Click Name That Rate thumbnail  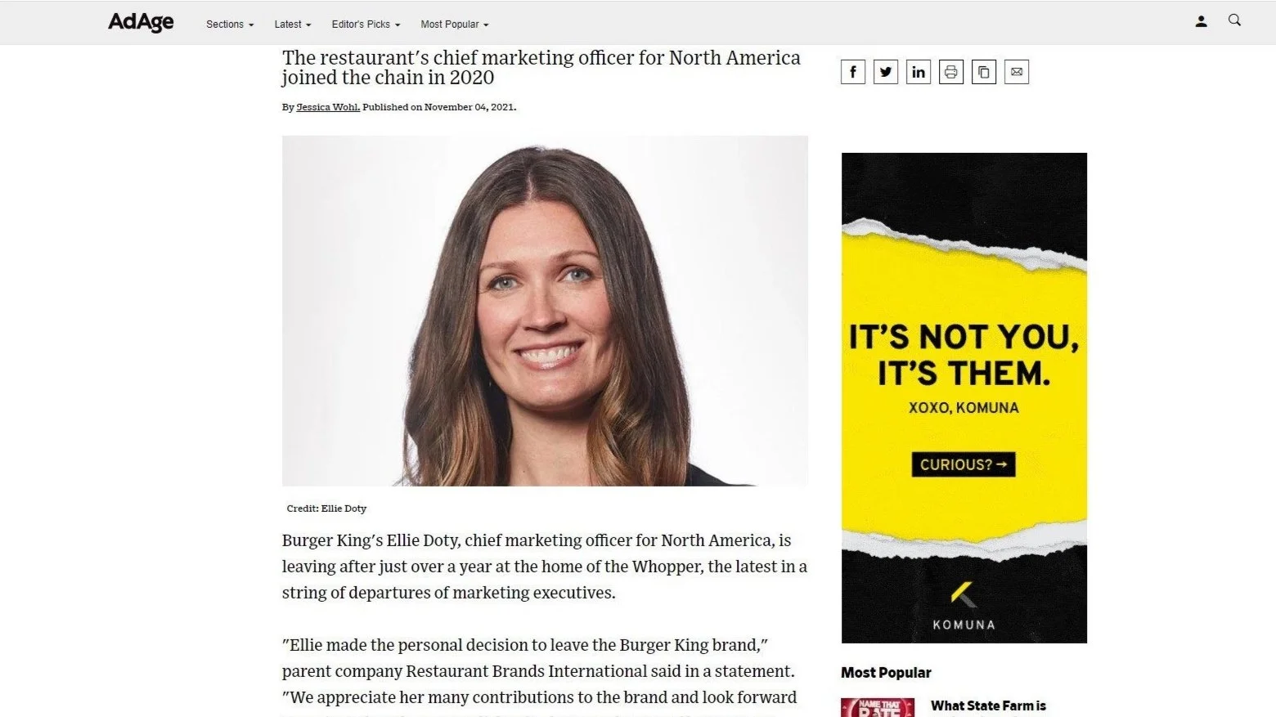coord(878,707)
